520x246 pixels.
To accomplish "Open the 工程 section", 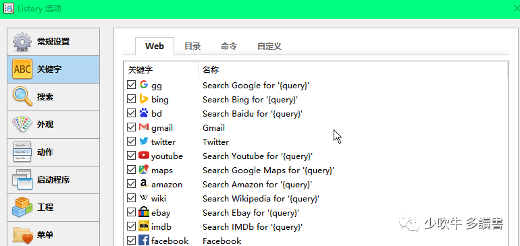I will pyautogui.click(x=53, y=208).
